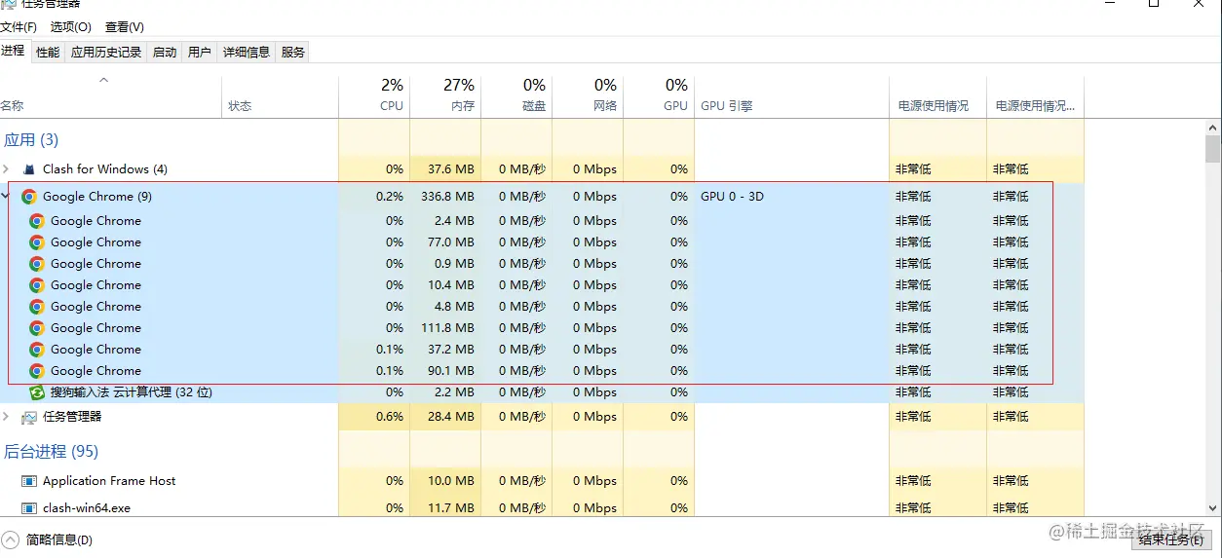Image resolution: width=1222 pixels, height=558 pixels.
Task: Click the clash-win64.exe process icon
Action: pos(29,508)
